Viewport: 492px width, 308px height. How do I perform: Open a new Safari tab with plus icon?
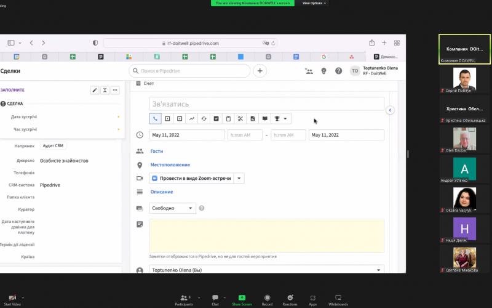384,43
